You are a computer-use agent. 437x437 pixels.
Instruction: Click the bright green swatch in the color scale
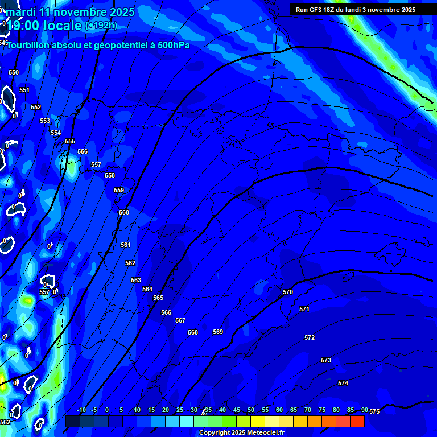click(x=229, y=422)
